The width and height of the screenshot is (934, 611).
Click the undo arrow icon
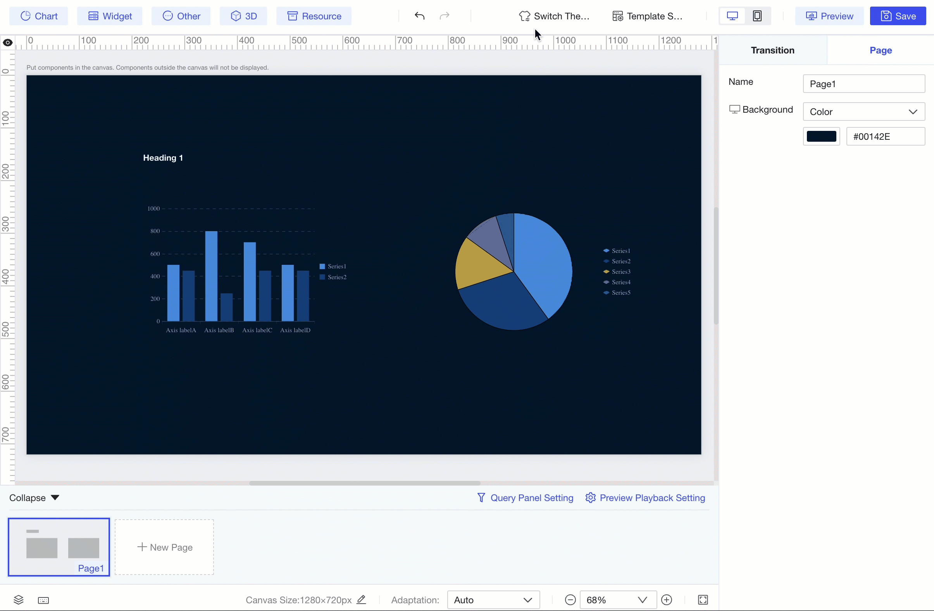click(419, 16)
